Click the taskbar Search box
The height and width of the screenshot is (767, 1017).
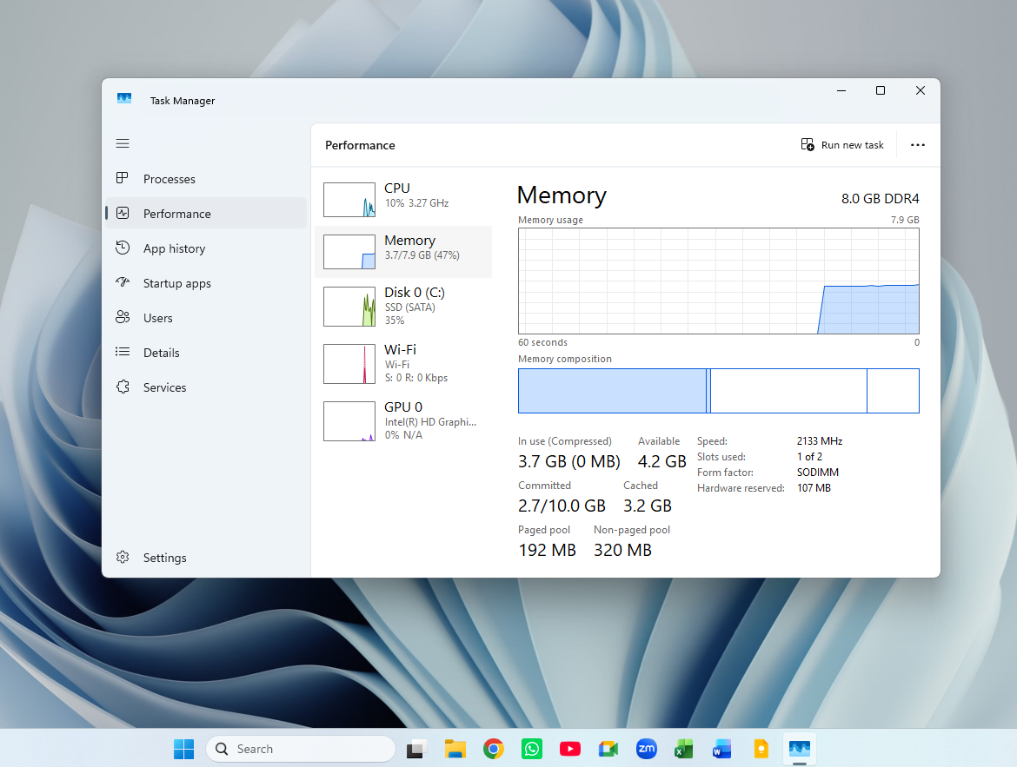[301, 749]
